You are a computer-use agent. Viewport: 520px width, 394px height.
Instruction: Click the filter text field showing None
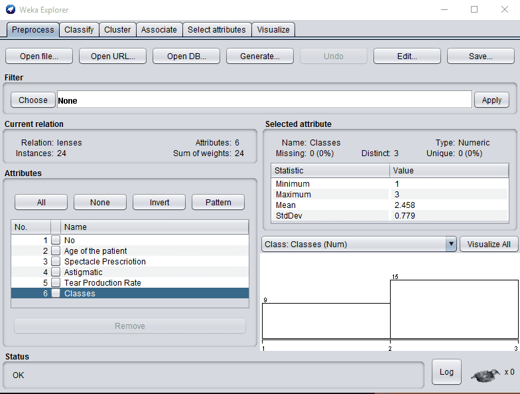pyautogui.click(x=264, y=100)
